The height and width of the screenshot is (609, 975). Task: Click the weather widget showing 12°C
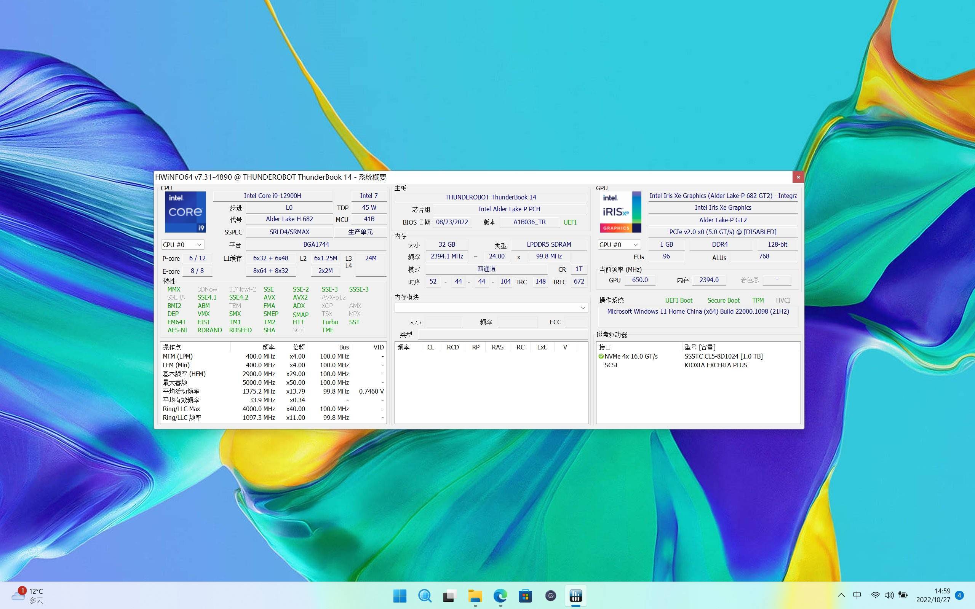28,595
